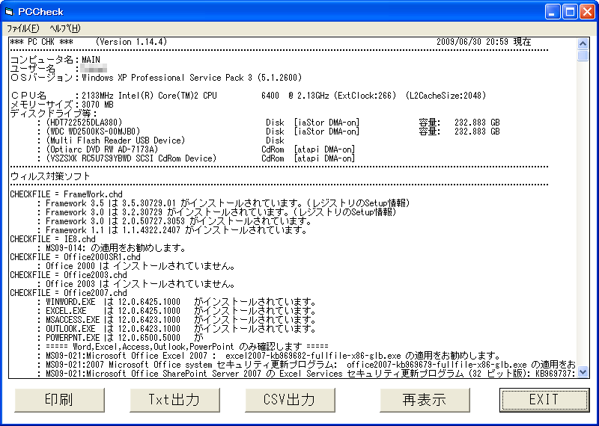Open the ファイル(F) menu

point(23,28)
